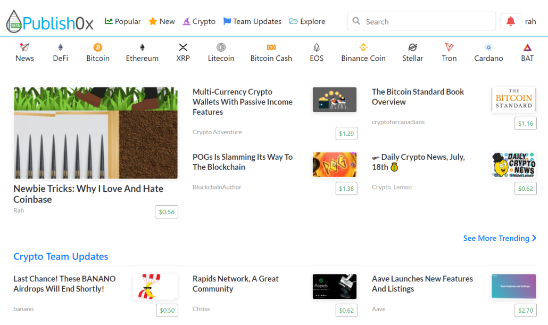Viewport: 548px width, 325px height.
Task: Click the $1.29 tip amount
Action: tap(346, 133)
